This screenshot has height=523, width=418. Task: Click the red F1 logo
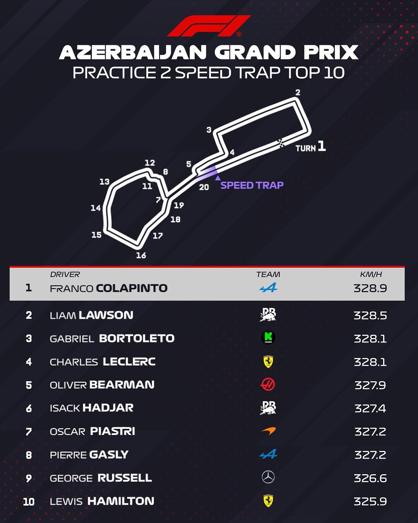209,26
